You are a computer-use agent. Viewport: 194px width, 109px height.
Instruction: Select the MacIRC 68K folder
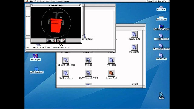[x=161, y=57]
